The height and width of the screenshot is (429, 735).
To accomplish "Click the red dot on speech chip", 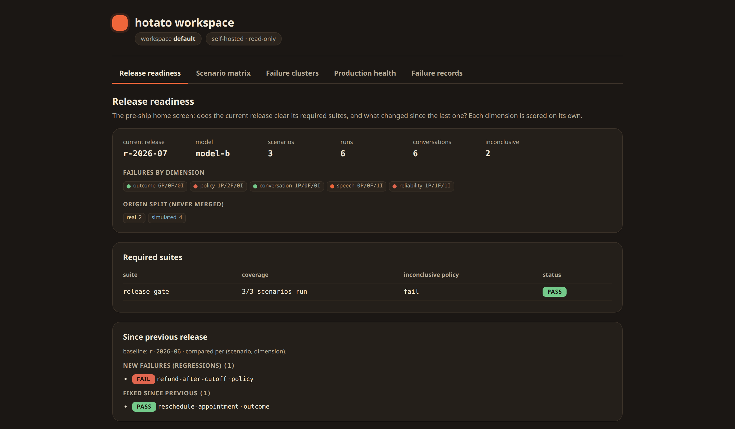I will point(332,186).
